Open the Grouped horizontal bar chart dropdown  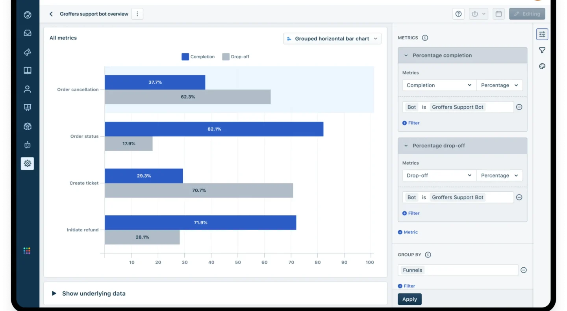332,39
